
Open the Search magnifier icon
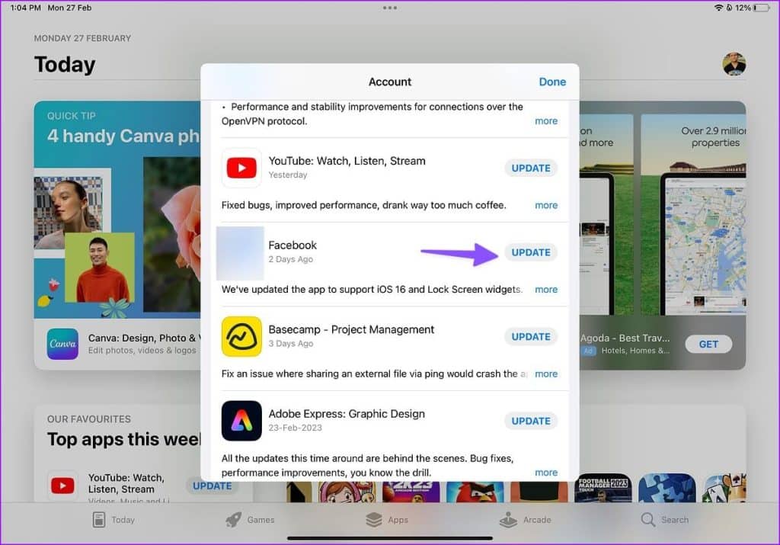pos(648,519)
